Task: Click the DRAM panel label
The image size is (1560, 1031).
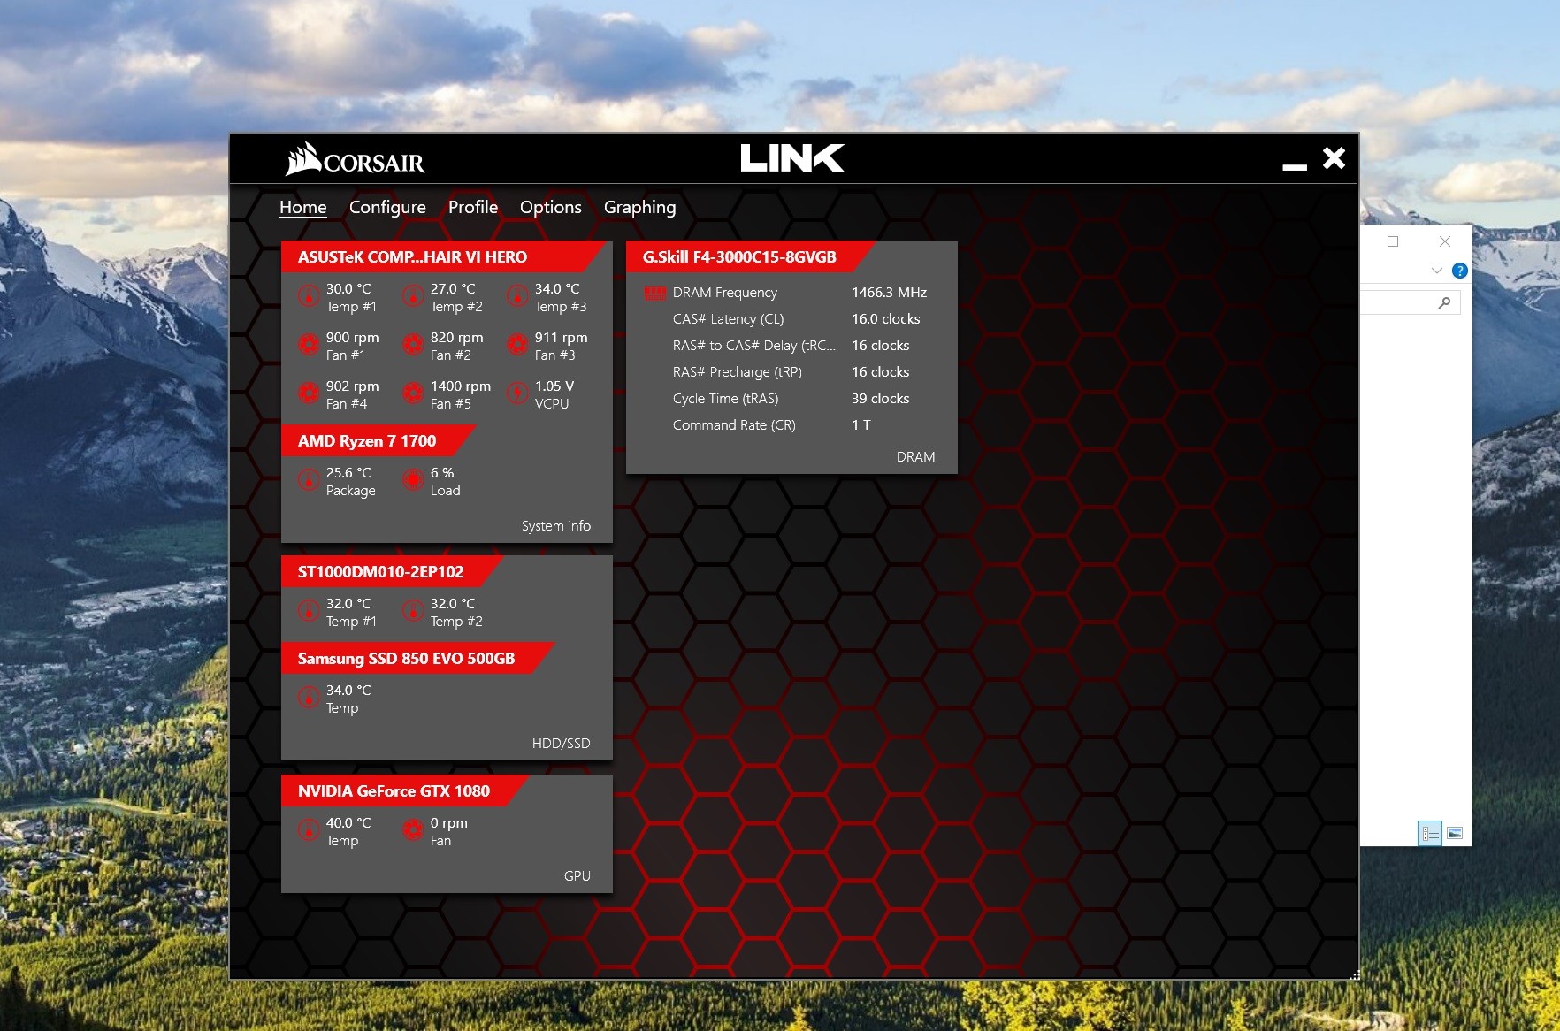Action: coord(916,456)
